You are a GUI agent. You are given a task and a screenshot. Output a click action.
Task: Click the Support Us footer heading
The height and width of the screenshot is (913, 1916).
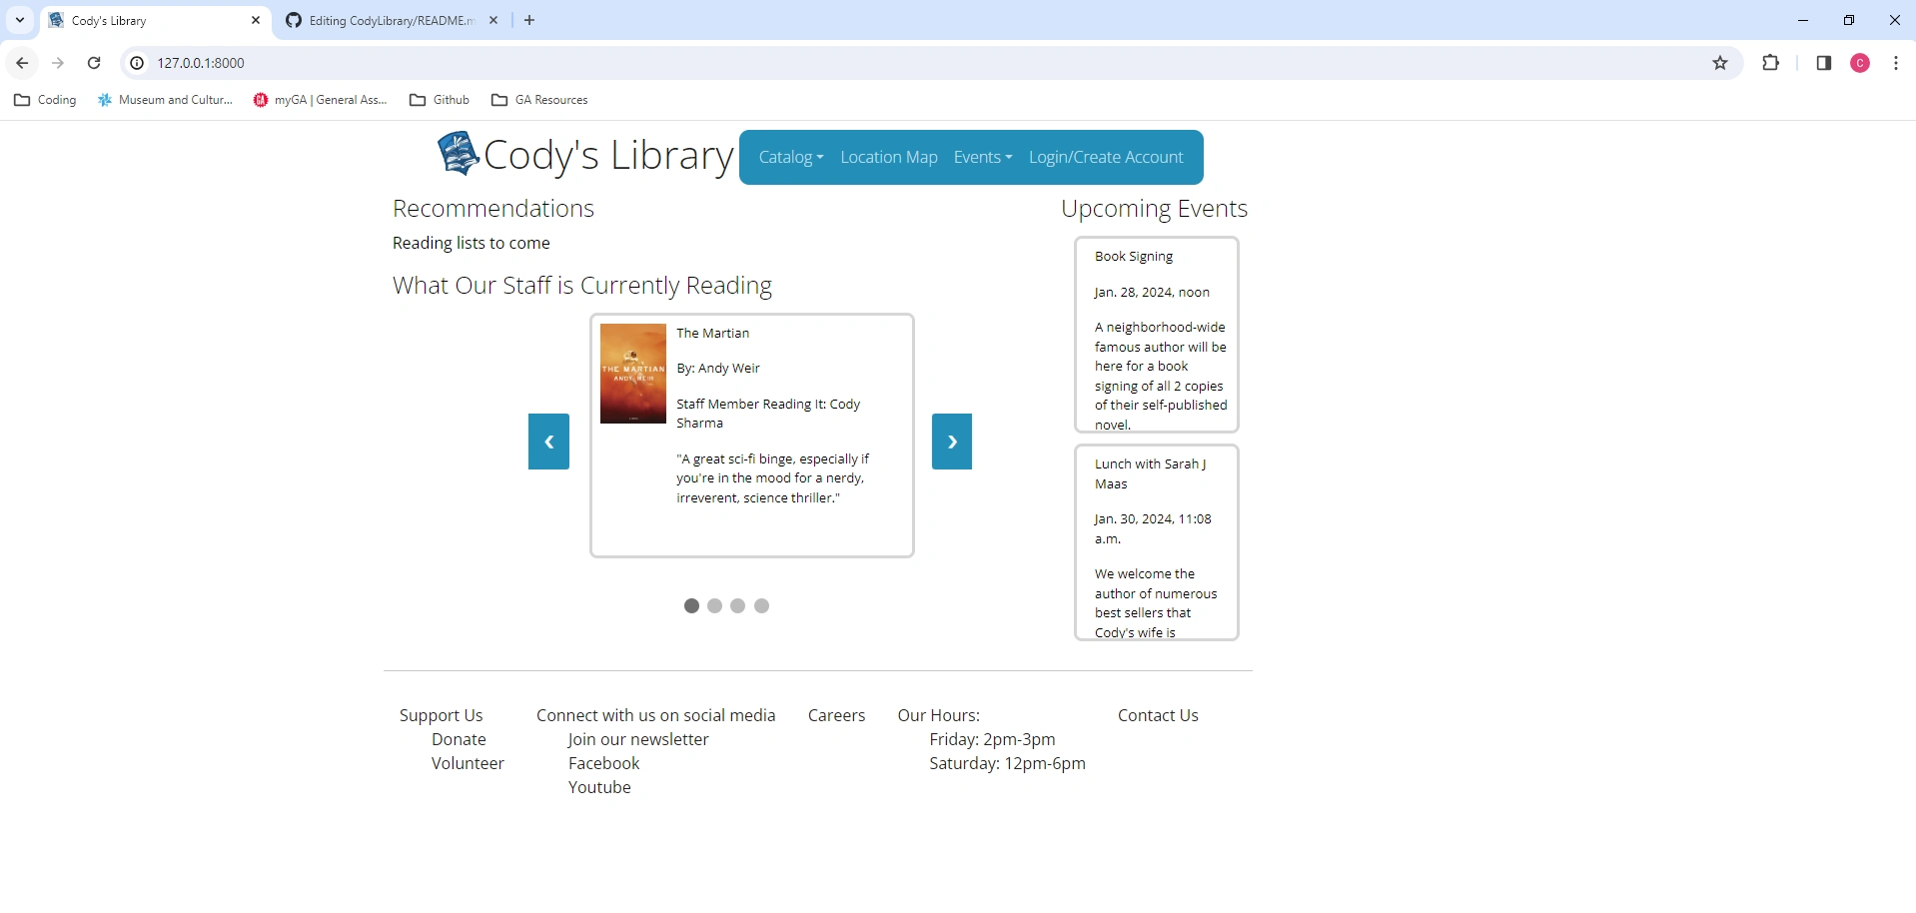(x=441, y=715)
